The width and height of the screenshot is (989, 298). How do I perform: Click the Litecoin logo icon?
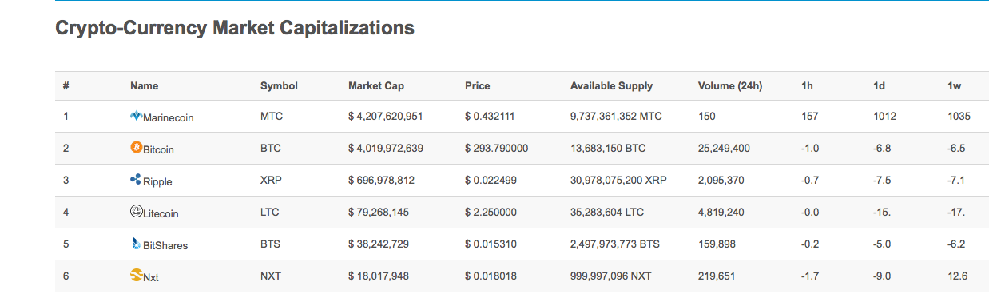136,212
